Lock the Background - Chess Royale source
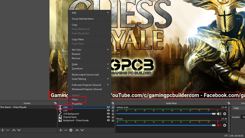245x138 pixels. [113, 120]
